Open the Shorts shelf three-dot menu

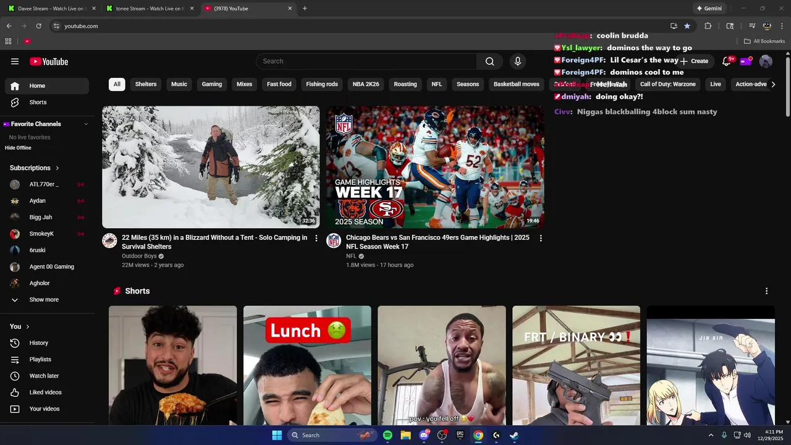click(x=766, y=291)
